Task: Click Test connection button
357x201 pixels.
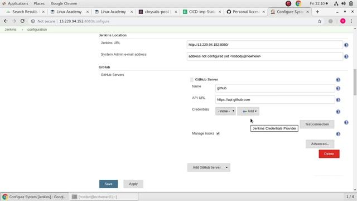Action: (x=317, y=124)
